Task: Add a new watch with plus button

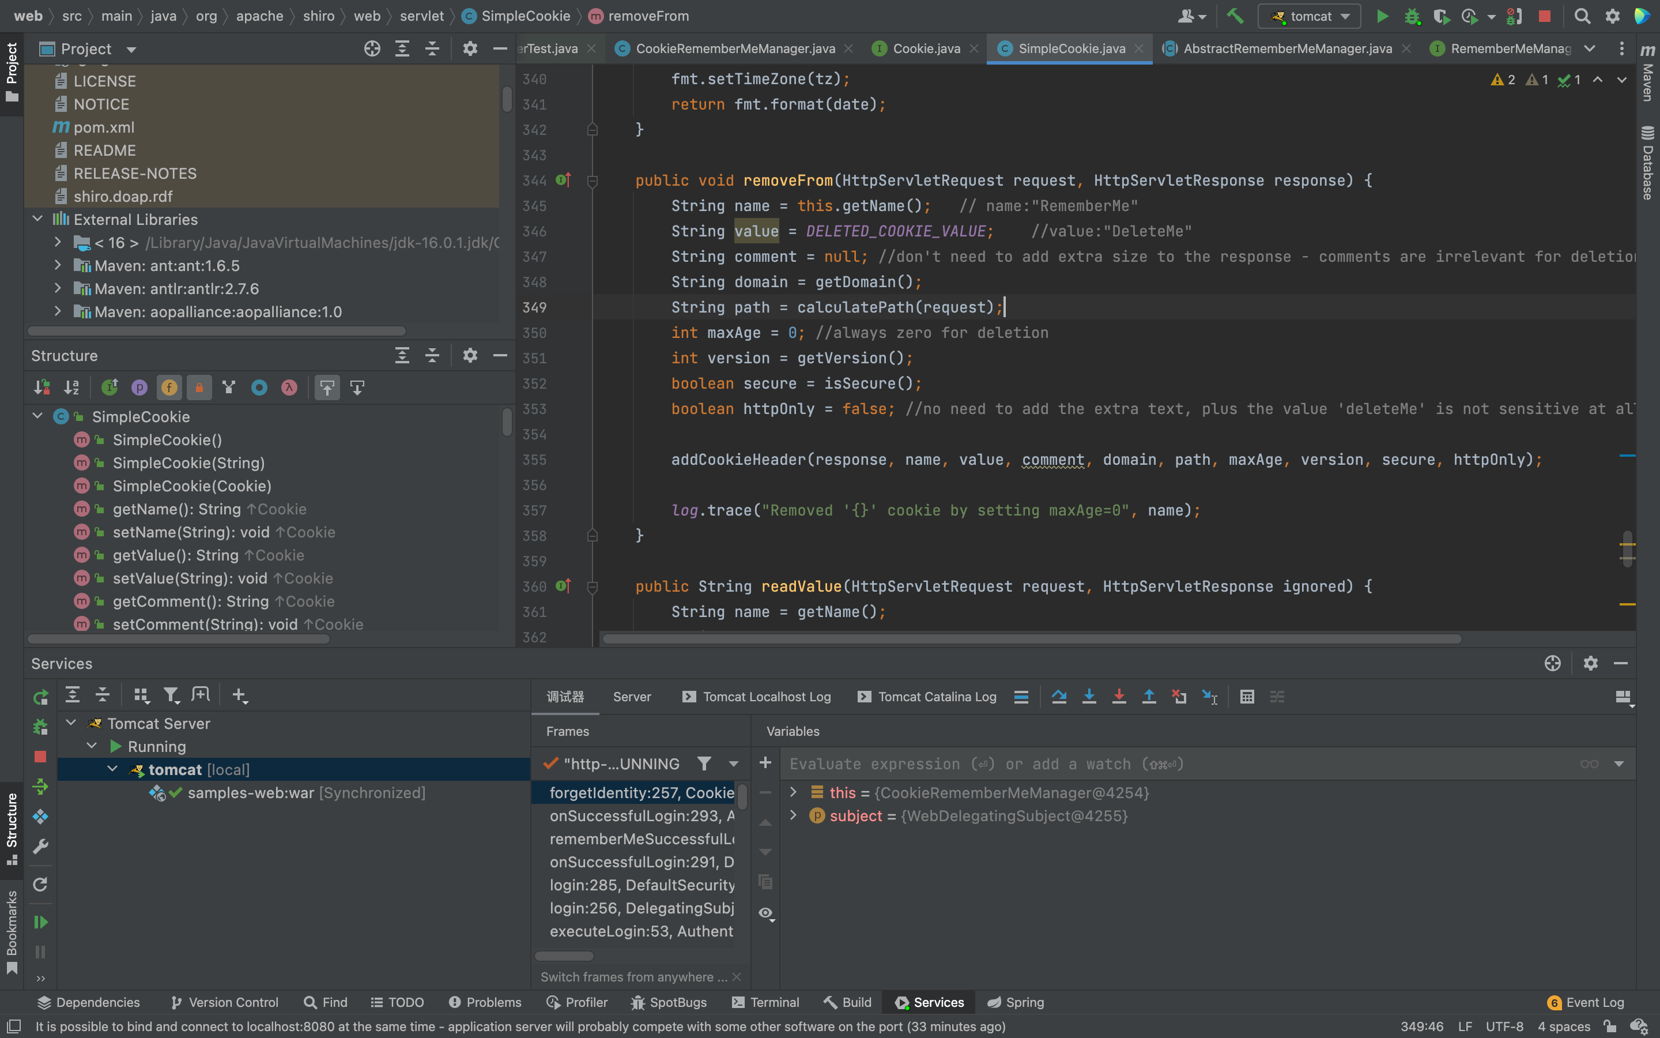Action: (x=765, y=763)
